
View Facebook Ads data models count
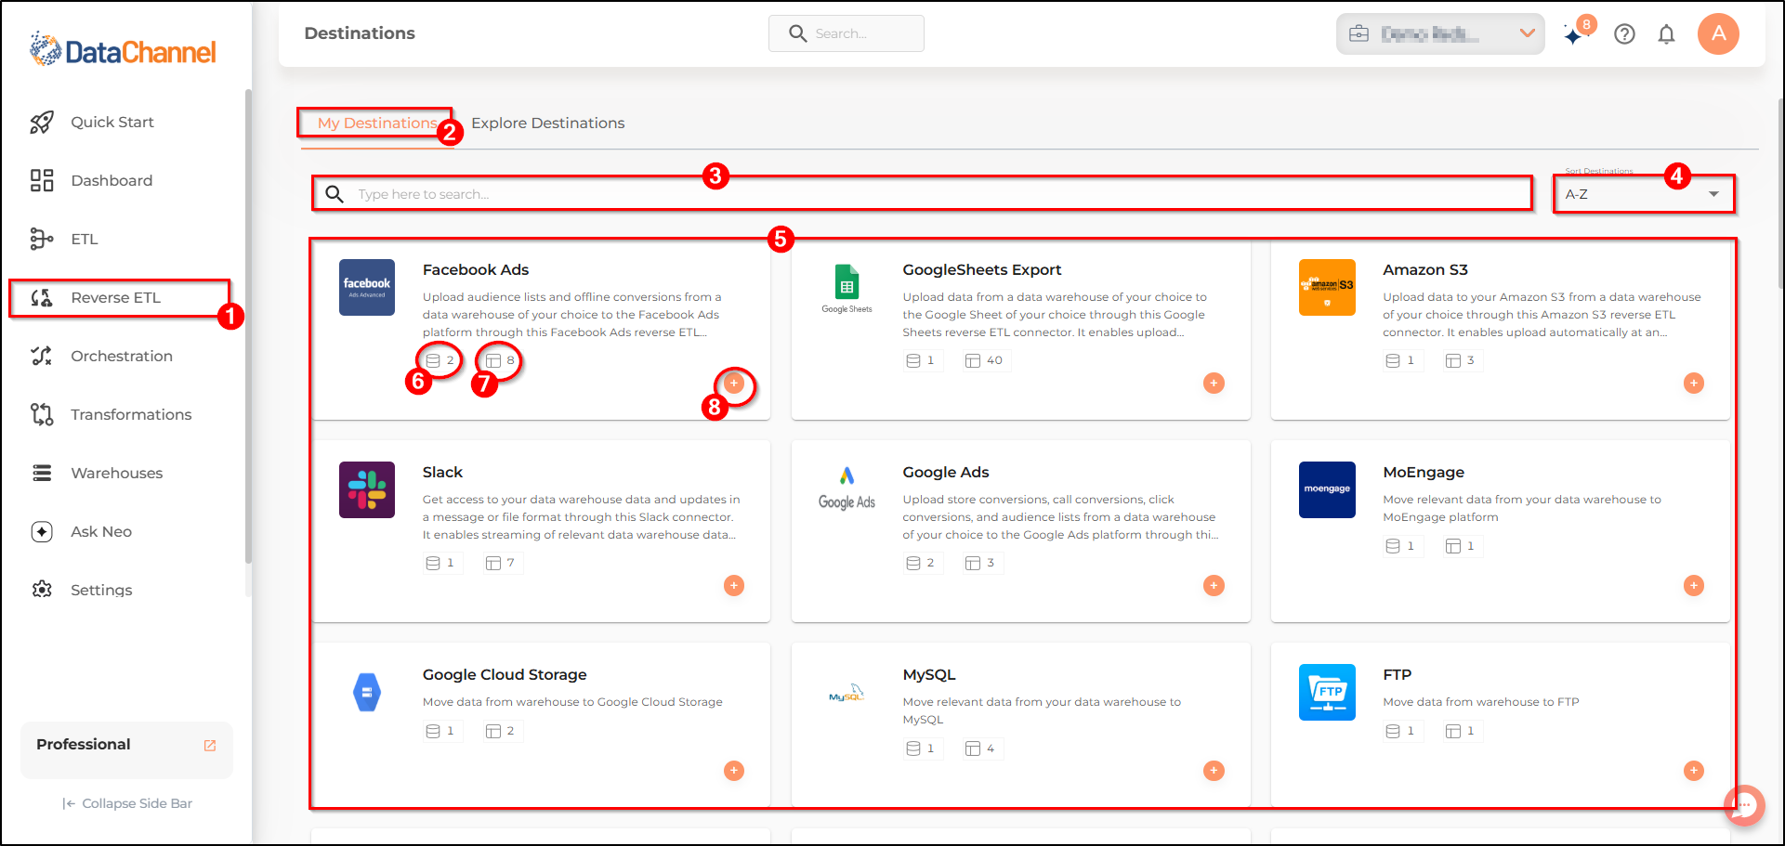click(500, 360)
